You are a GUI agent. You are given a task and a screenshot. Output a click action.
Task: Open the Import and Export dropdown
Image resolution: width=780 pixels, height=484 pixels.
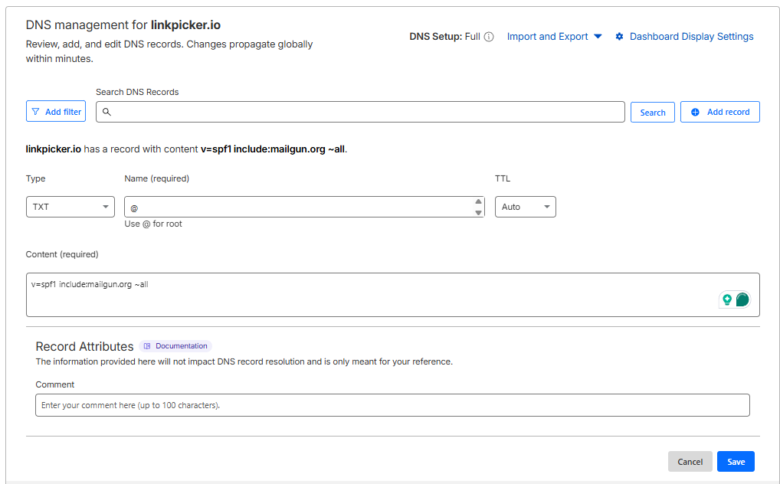(x=554, y=36)
